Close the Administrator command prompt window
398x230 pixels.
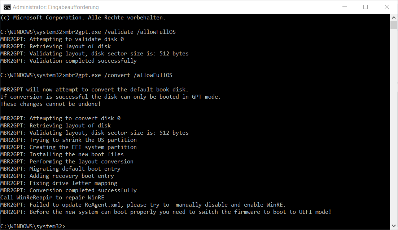click(x=386, y=7)
